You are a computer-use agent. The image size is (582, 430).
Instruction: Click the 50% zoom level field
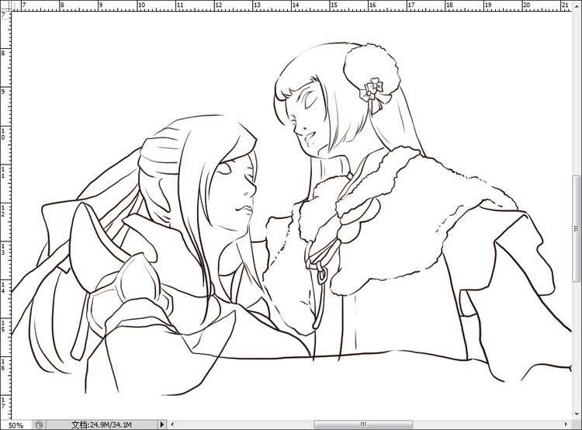point(16,425)
